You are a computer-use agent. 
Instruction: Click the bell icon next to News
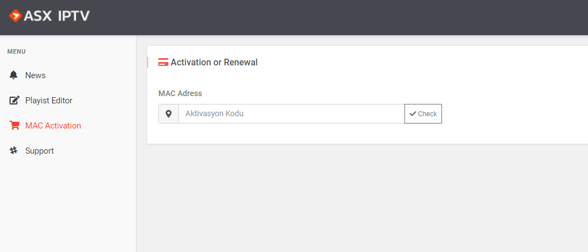point(13,75)
